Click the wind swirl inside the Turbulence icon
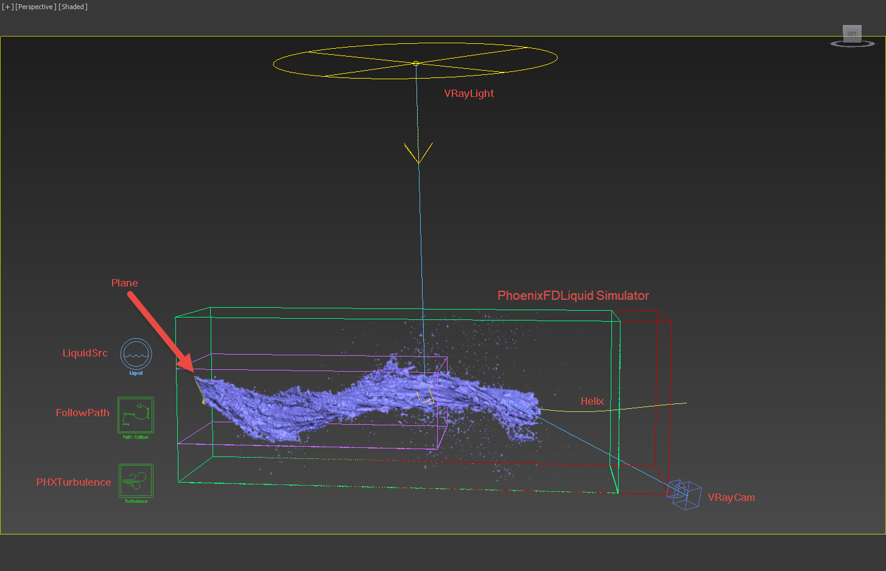Image resolution: width=886 pixels, height=571 pixels. 135,480
